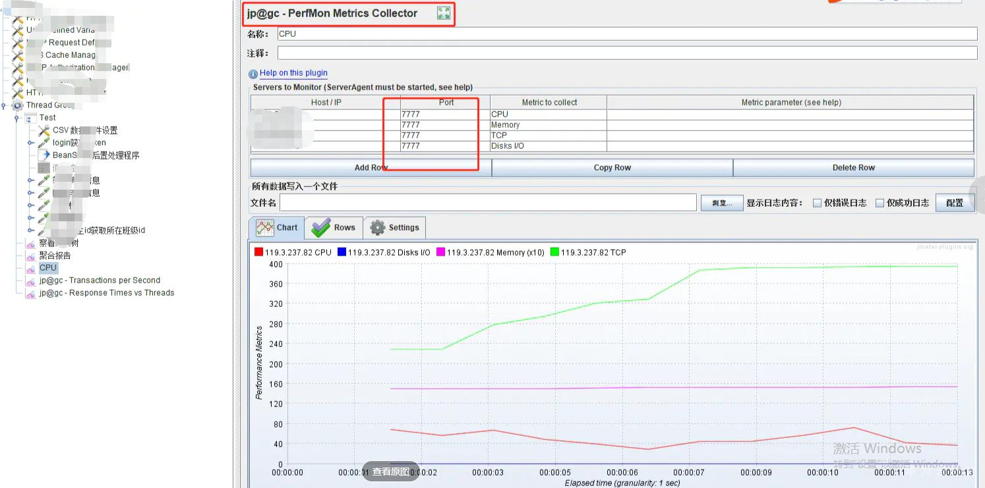Select the Test controller label in tree
This screenshot has width=985, height=488.
[47, 118]
